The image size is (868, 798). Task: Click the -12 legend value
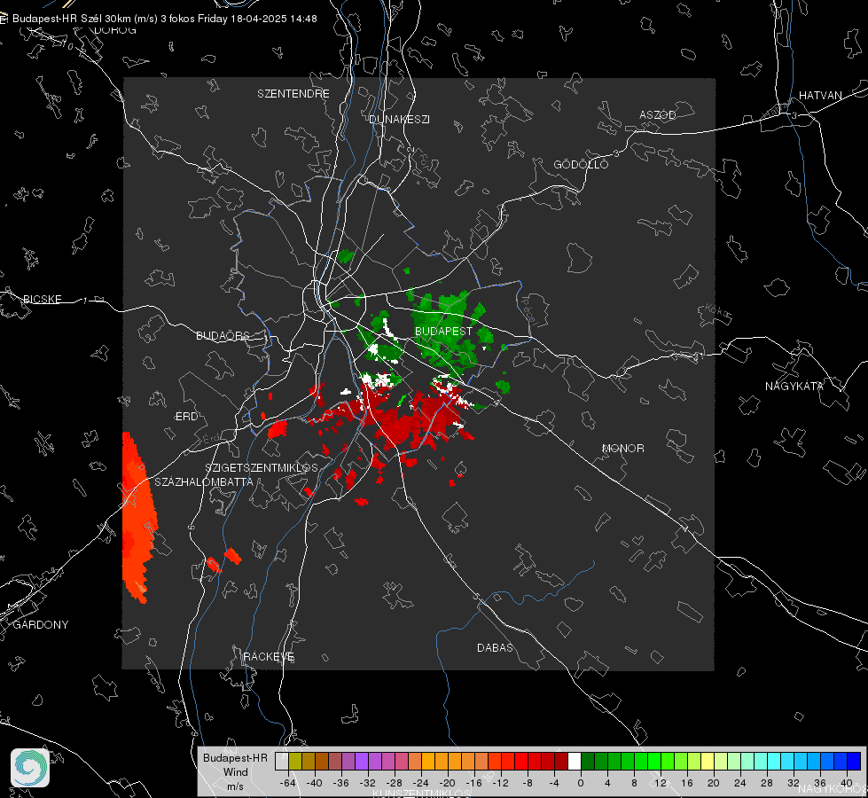(500, 783)
